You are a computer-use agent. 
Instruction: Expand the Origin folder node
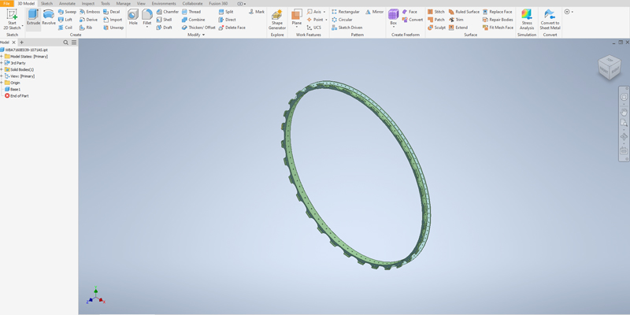coord(2,83)
